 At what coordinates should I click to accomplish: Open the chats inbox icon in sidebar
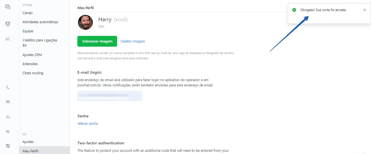(8, 7)
